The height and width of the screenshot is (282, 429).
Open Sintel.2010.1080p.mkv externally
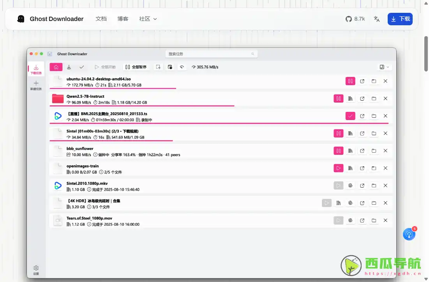[x=362, y=186]
